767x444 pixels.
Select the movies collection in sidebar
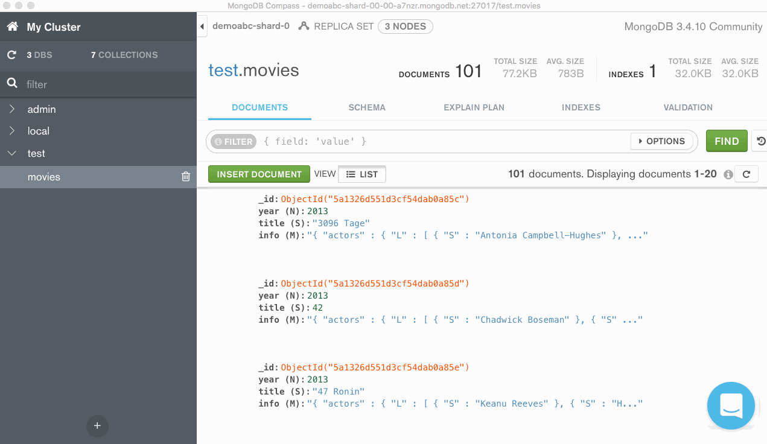(44, 177)
